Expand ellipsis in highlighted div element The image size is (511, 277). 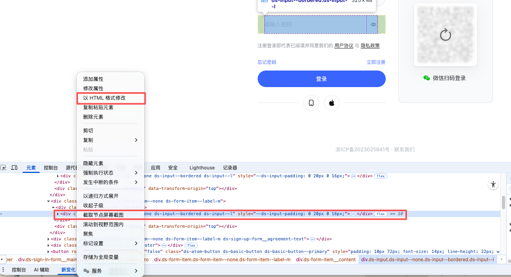coord(353,214)
